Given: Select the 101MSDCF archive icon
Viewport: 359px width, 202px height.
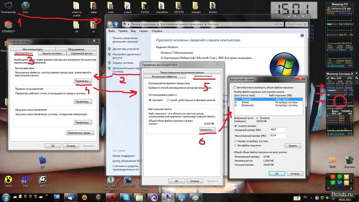Looking at the screenshot, I should pos(8,26).
